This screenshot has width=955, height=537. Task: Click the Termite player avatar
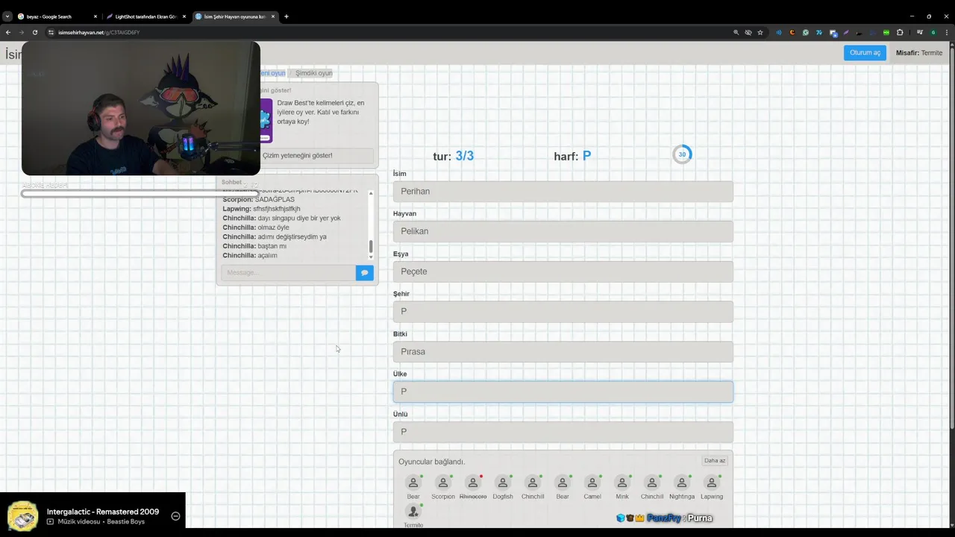tap(413, 512)
